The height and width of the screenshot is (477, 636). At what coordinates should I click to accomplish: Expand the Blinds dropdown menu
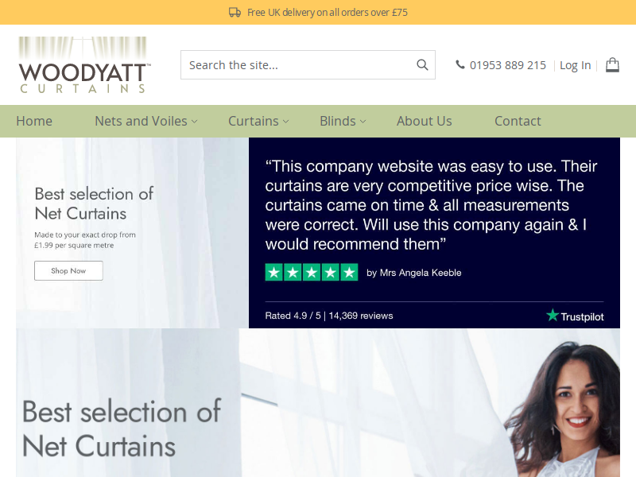(343, 121)
